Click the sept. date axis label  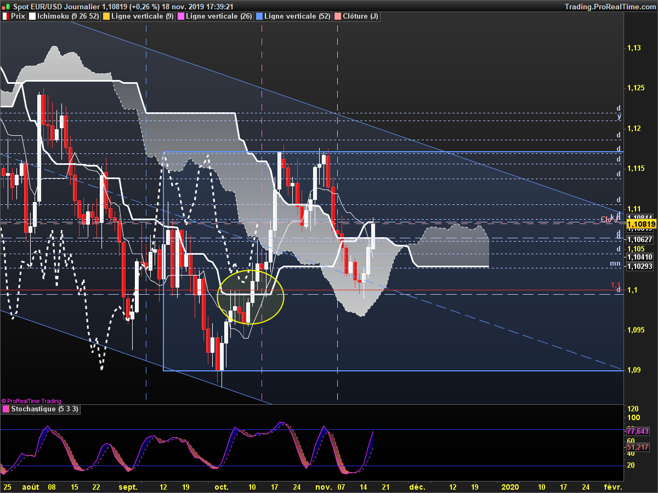coord(128,486)
